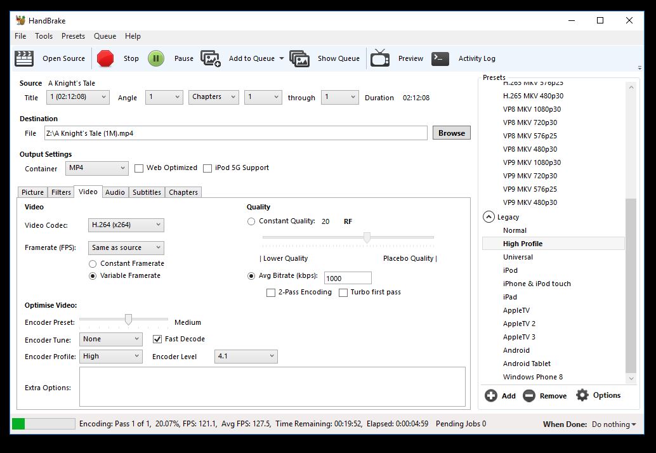Image resolution: width=656 pixels, height=453 pixels.
Task: Click the plus icon to add preset
Action: (491, 396)
